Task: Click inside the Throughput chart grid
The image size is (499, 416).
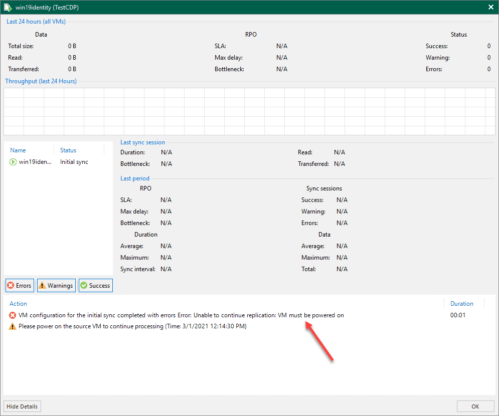Action: pyautogui.click(x=249, y=111)
